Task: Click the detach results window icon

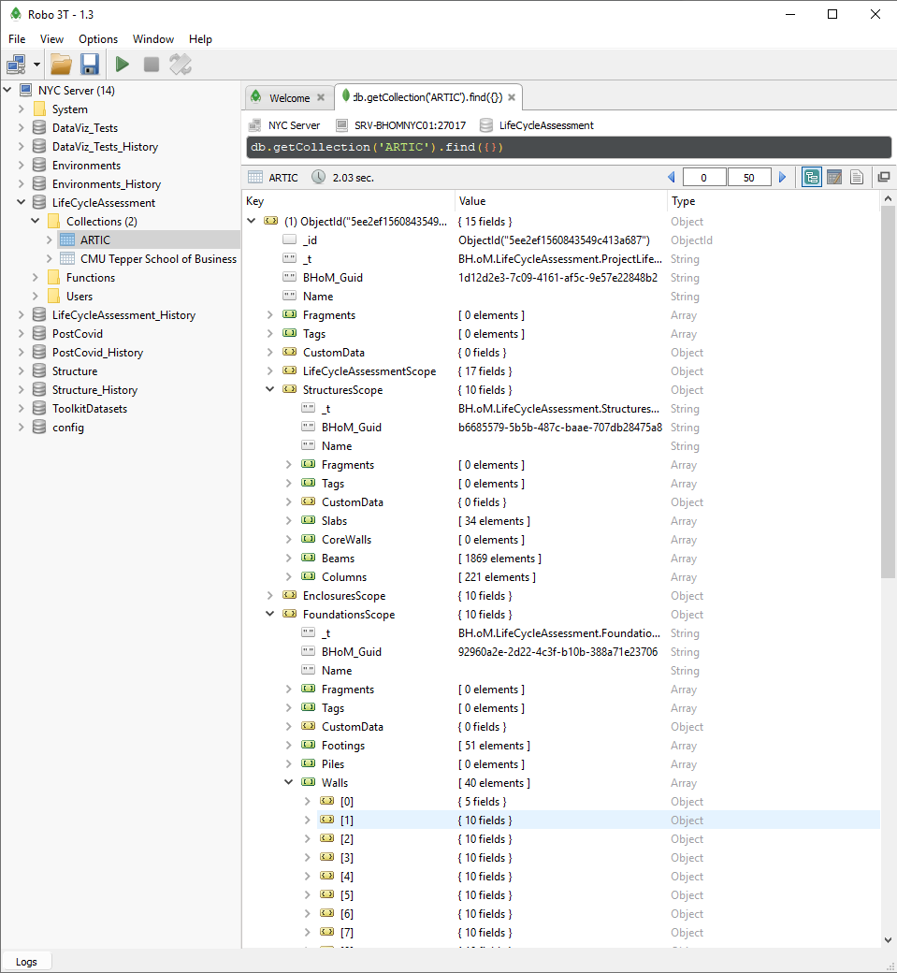Action: (884, 178)
